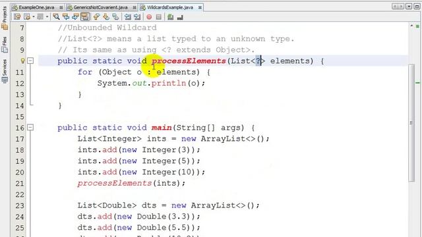Click 'List<Double> dts' declaration line
This screenshot has height=237, width=422.
coord(169,205)
